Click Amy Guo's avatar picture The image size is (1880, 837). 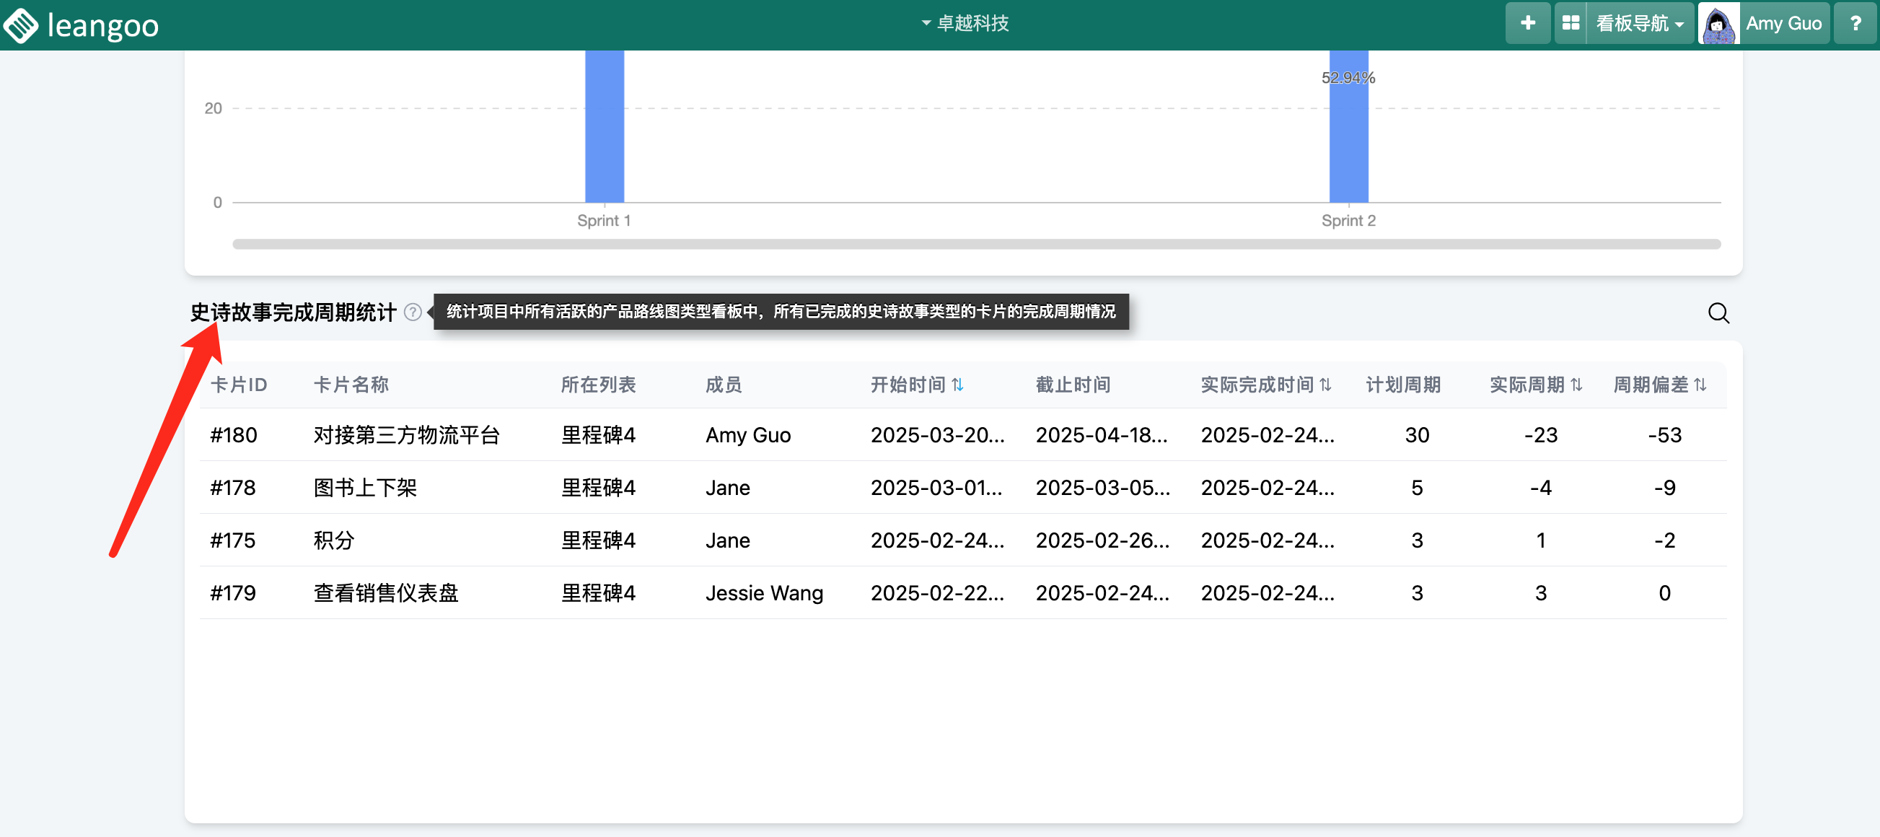click(x=1718, y=24)
